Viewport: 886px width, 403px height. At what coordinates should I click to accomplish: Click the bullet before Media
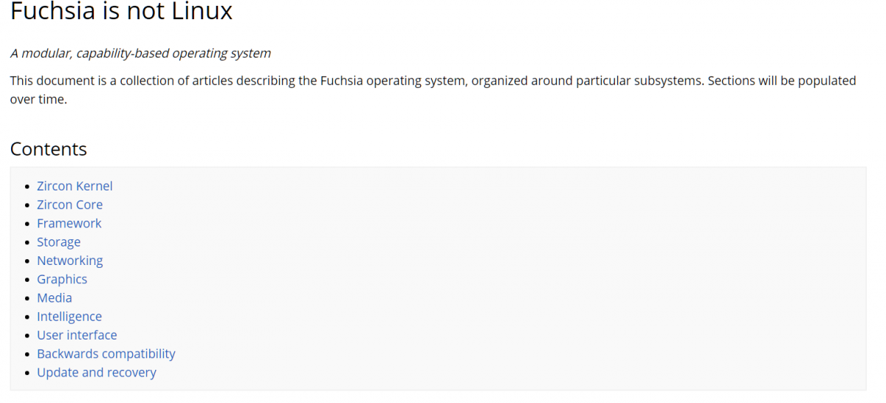coord(27,298)
